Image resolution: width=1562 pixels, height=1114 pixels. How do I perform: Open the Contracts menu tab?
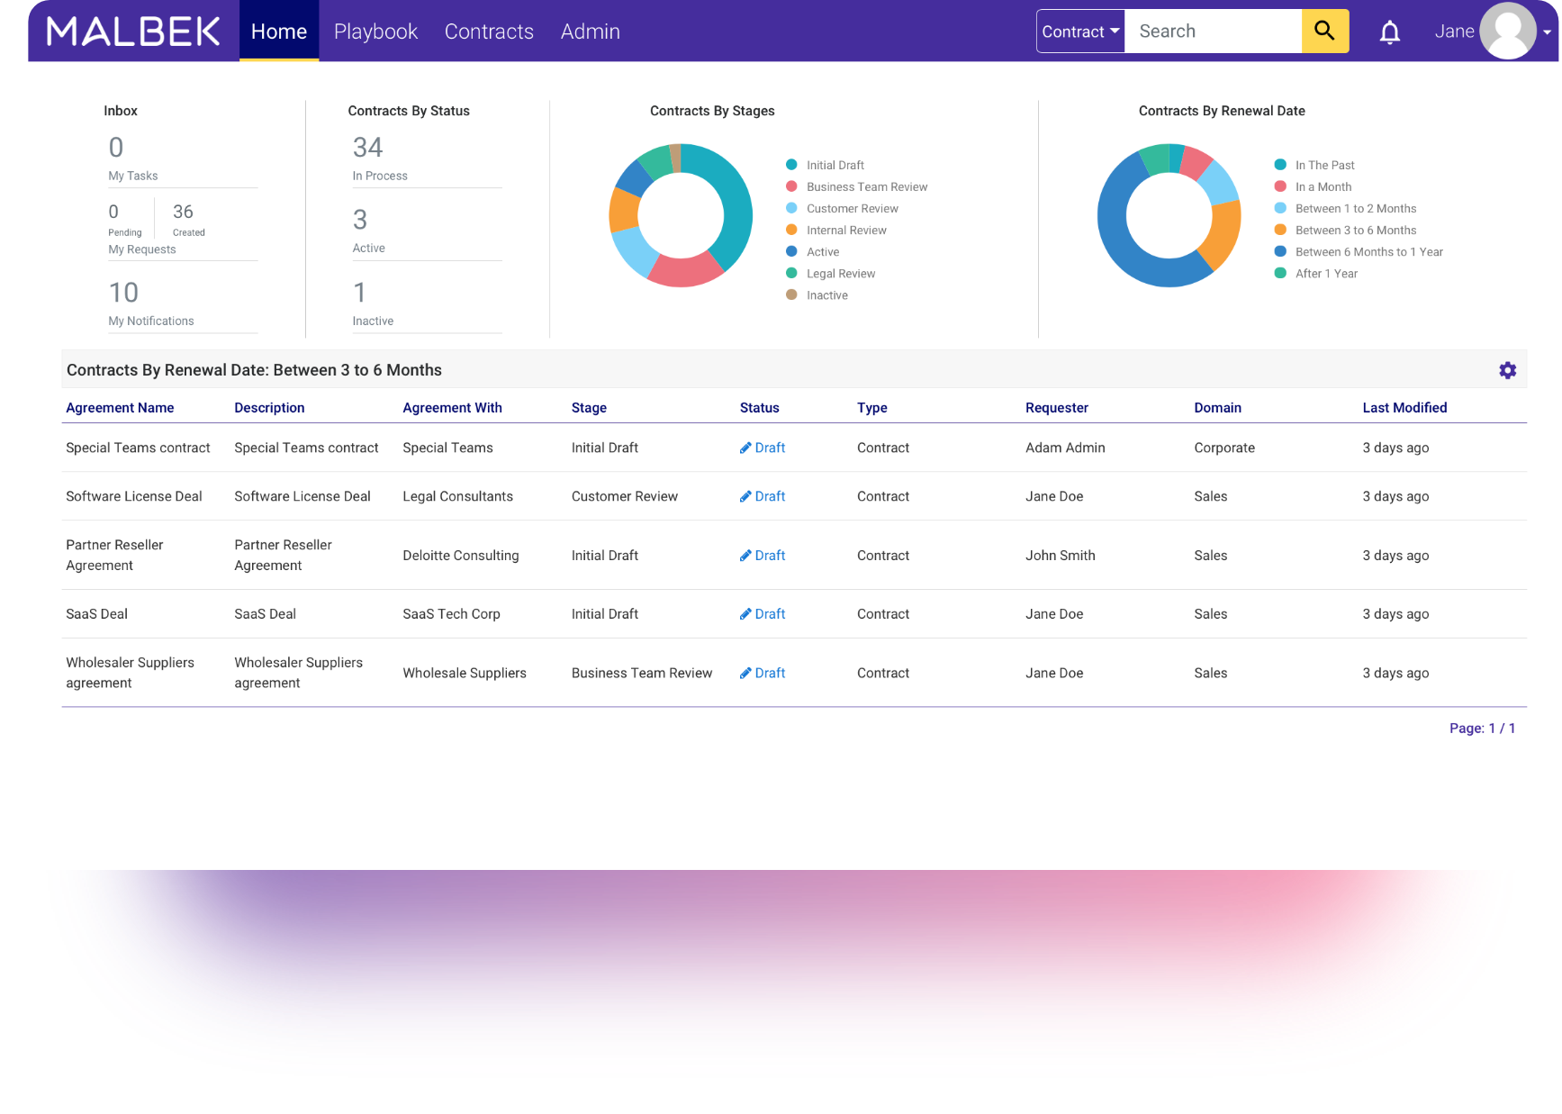coord(489,32)
